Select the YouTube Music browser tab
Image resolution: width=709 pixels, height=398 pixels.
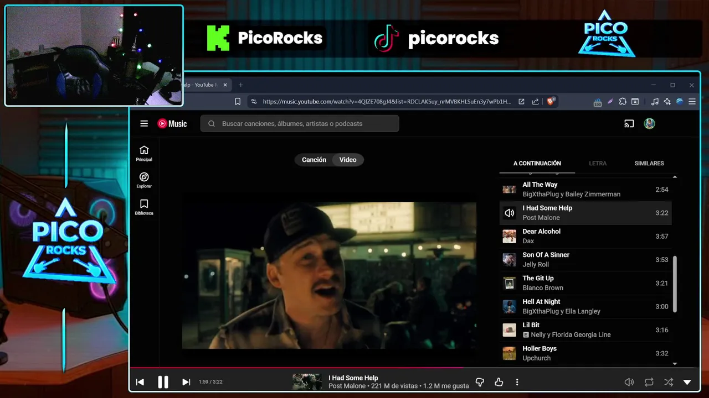pos(205,85)
